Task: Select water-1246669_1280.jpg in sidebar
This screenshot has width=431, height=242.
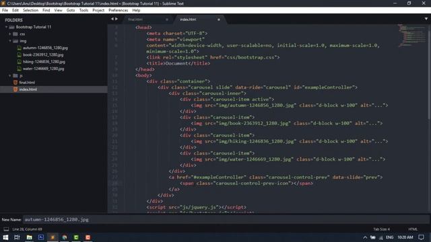Action: [43, 69]
